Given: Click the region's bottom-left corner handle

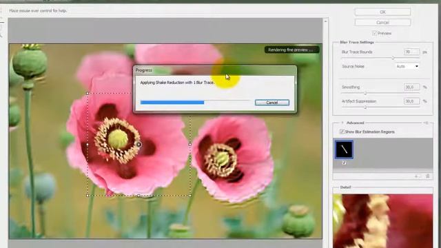Looking at the screenshot, I should [88, 196].
